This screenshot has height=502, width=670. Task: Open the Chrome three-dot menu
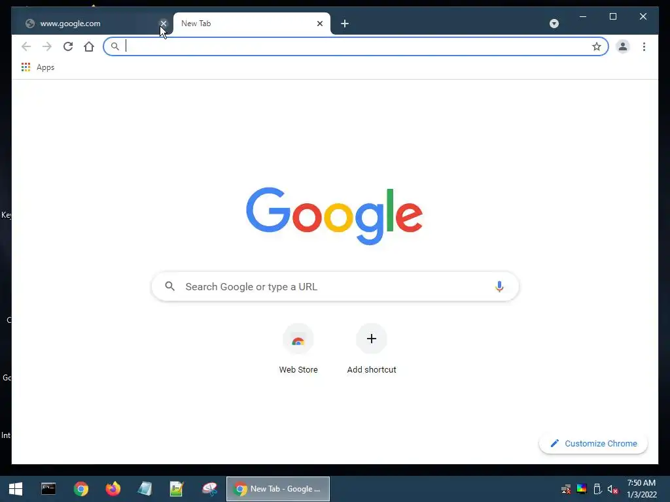[x=644, y=46]
